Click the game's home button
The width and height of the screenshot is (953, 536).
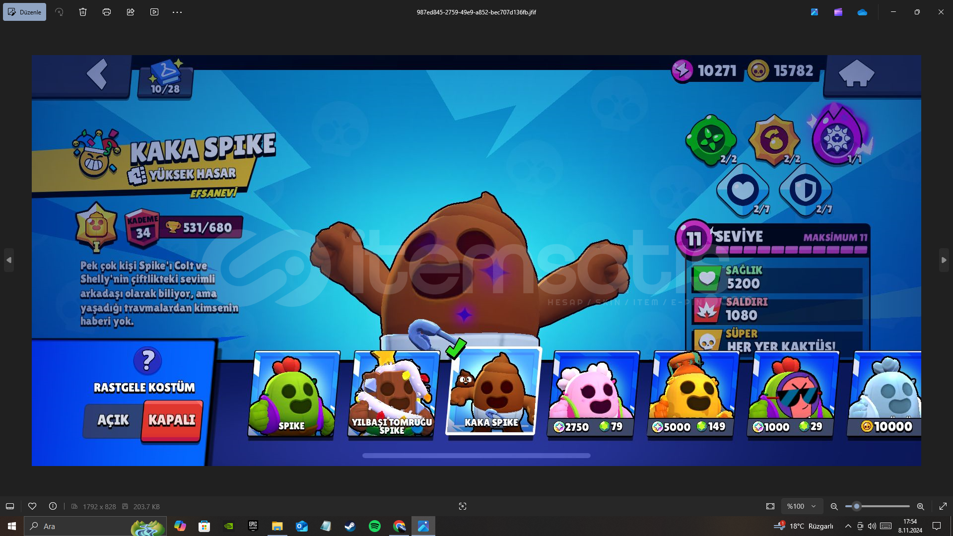tap(856, 73)
